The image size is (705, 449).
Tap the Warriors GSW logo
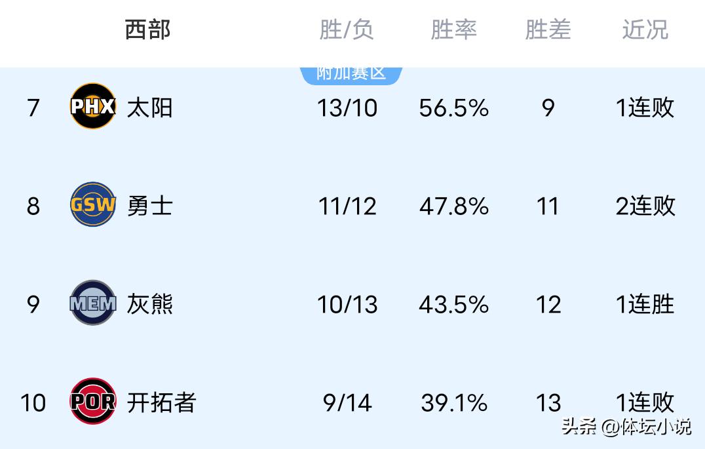coord(93,205)
